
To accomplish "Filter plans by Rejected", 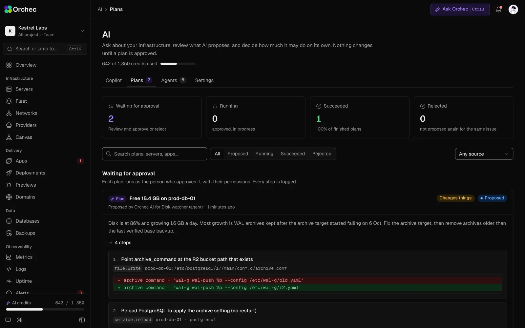I will click(x=322, y=154).
